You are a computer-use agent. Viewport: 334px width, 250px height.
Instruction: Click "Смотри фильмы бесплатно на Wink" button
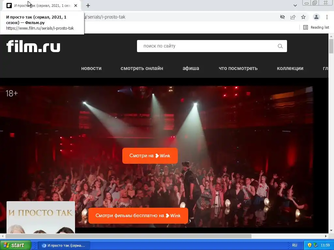[138, 215]
